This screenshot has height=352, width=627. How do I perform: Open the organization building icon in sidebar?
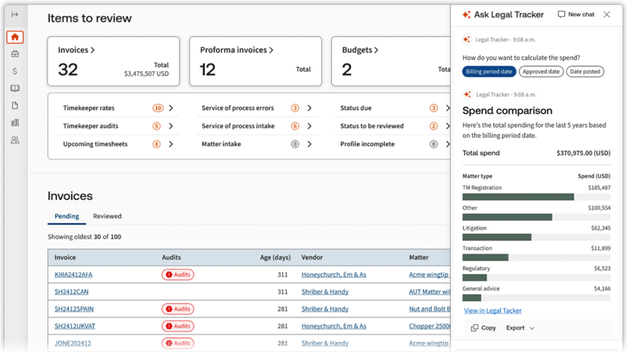coord(15,122)
